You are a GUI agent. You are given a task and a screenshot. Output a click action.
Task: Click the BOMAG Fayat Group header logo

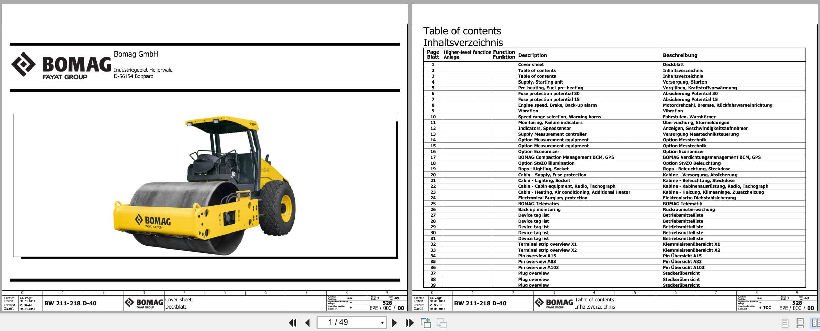61,65
